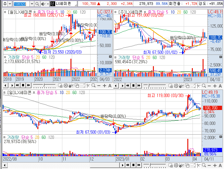The height and width of the screenshot is (169, 224).
Task: Toggle weekly 거래량 volume indicator marker
Action: pyautogui.click(x=116, y=57)
